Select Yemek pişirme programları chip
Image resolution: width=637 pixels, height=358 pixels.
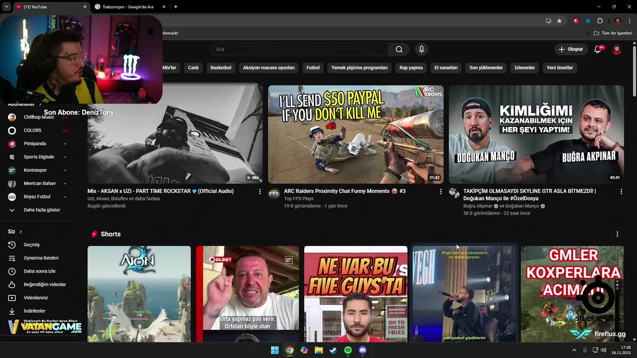pyautogui.click(x=359, y=68)
